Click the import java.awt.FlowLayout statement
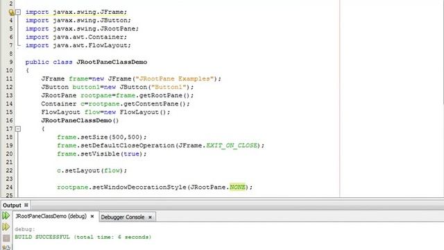The width and height of the screenshot is (444, 250). pyautogui.click(x=78, y=45)
